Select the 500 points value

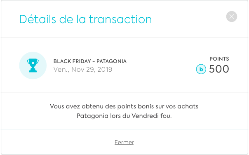219,69
